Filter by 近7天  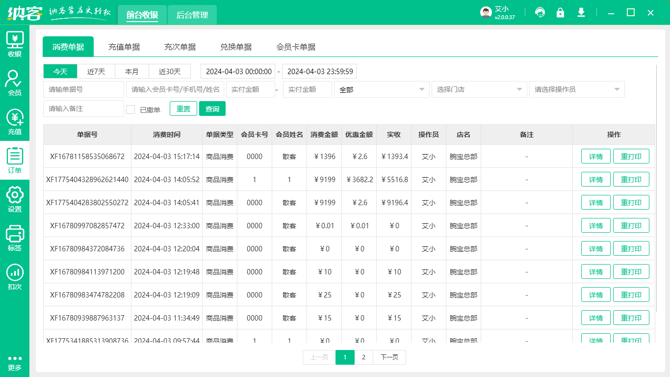[96, 71]
